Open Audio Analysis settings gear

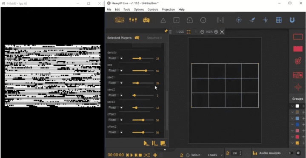click(298, 153)
